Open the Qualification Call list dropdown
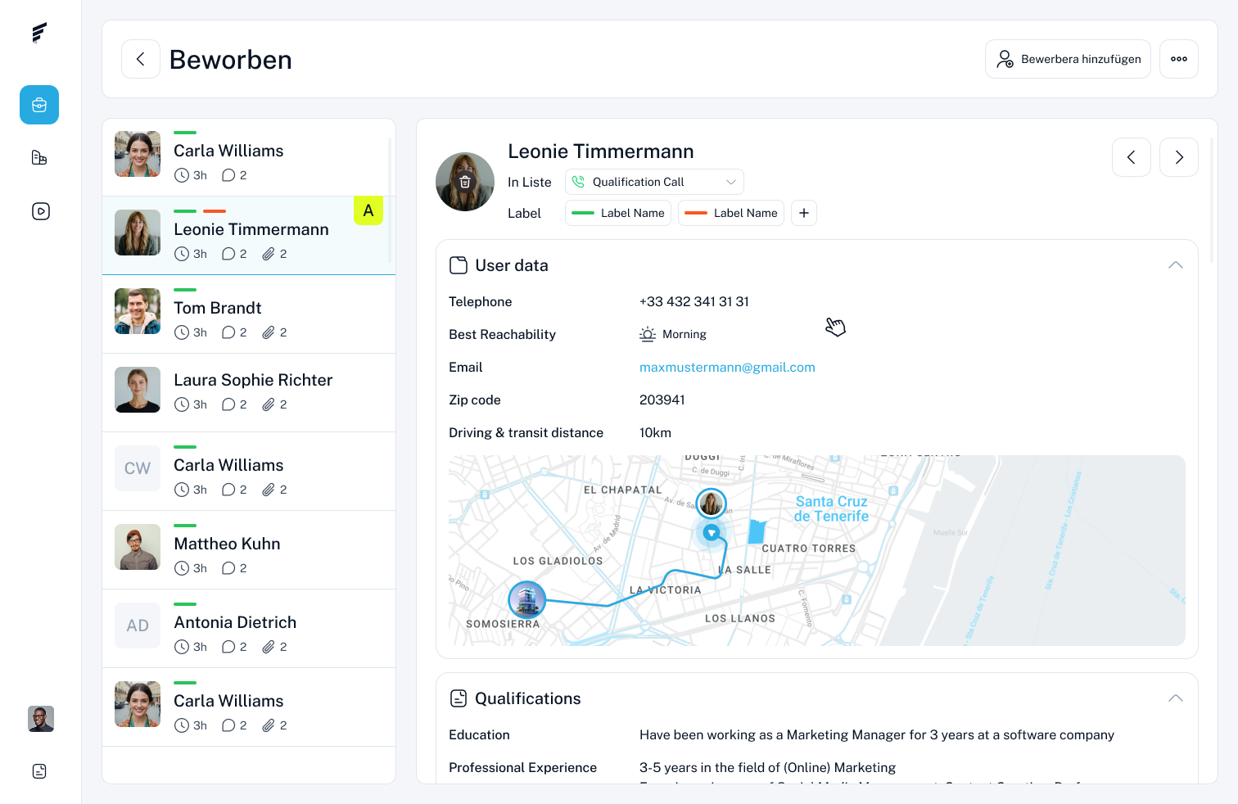The image size is (1238, 804). coord(654,182)
